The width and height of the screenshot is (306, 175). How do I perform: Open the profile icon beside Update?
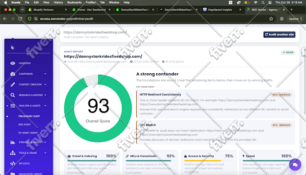pyautogui.click(x=282, y=19)
